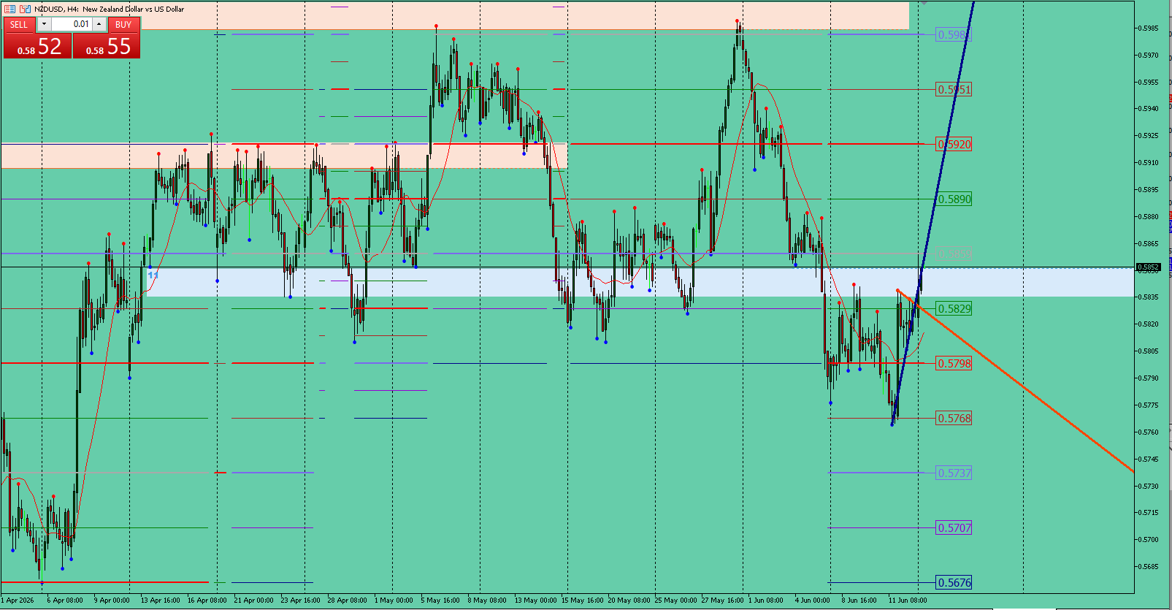Click 0.5775 on the price scale
1172x610 pixels.
coord(1149,405)
